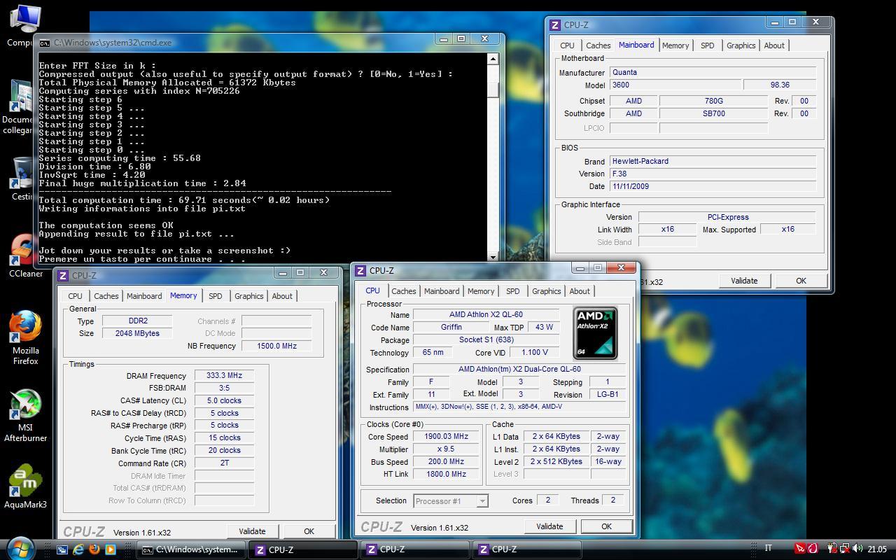The image size is (896, 560).
Task: Click the NB Frequency 1500.0 MHz field
Action: [x=276, y=346]
